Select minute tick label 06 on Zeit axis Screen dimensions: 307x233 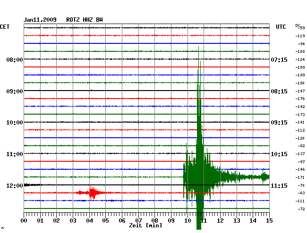tap(122, 221)
